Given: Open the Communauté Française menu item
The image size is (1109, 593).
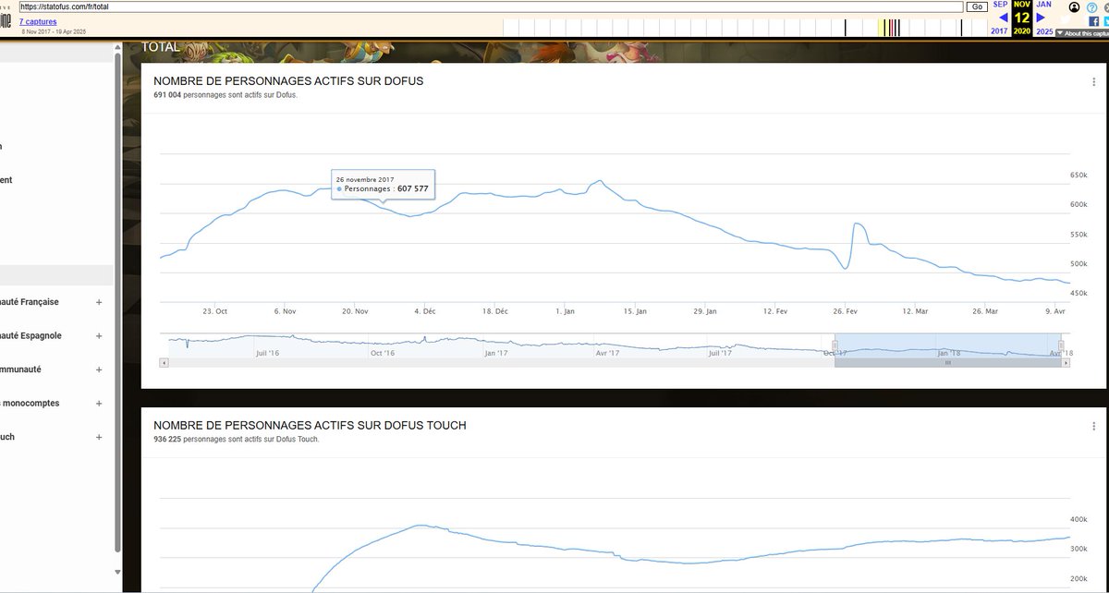Looking at the screenshot, I should point(30,302).
